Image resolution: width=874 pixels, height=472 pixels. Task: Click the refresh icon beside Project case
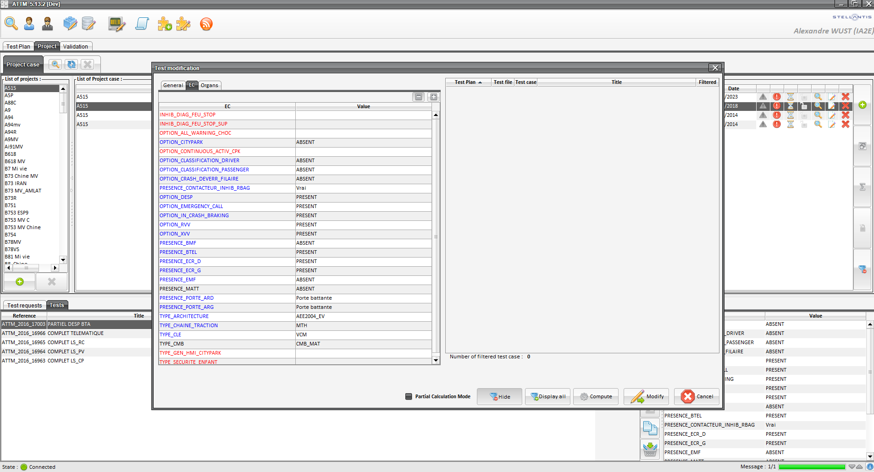[72, 65]
